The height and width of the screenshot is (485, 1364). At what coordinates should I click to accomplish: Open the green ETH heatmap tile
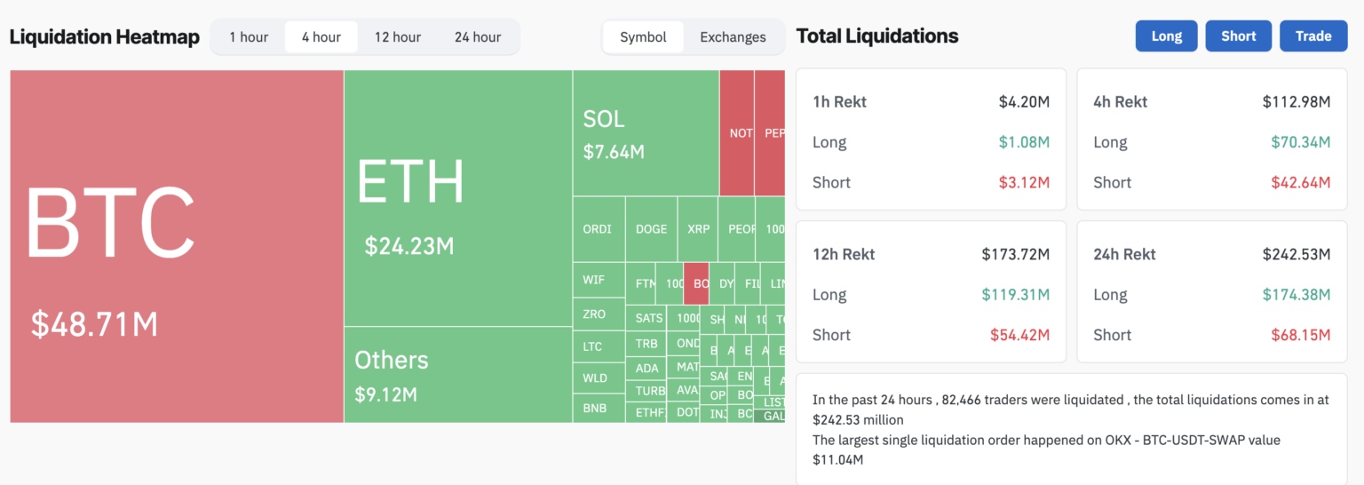click(457, 198)
